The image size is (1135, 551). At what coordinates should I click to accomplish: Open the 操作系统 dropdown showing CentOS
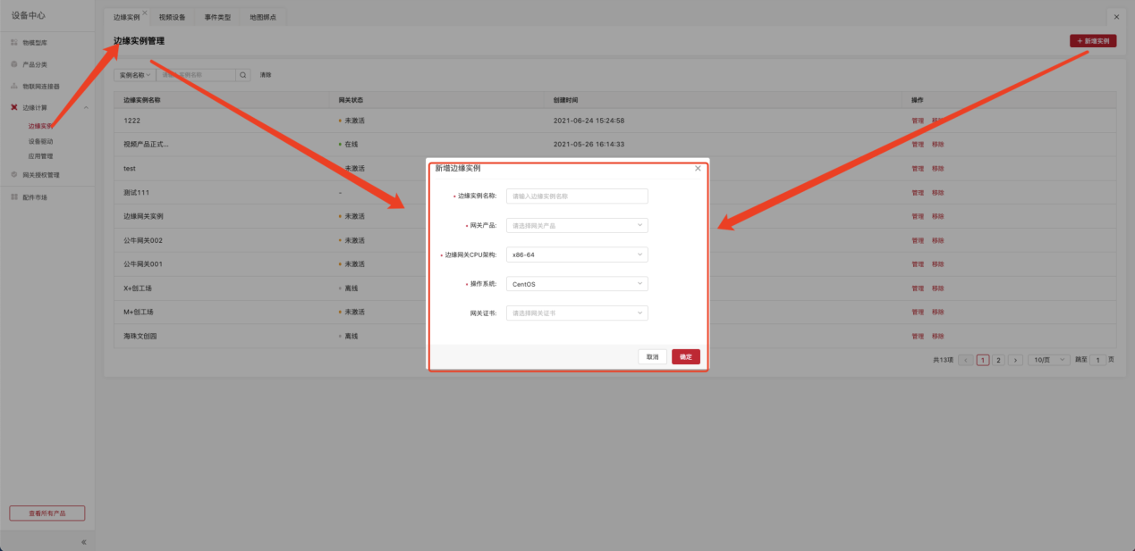577,284
